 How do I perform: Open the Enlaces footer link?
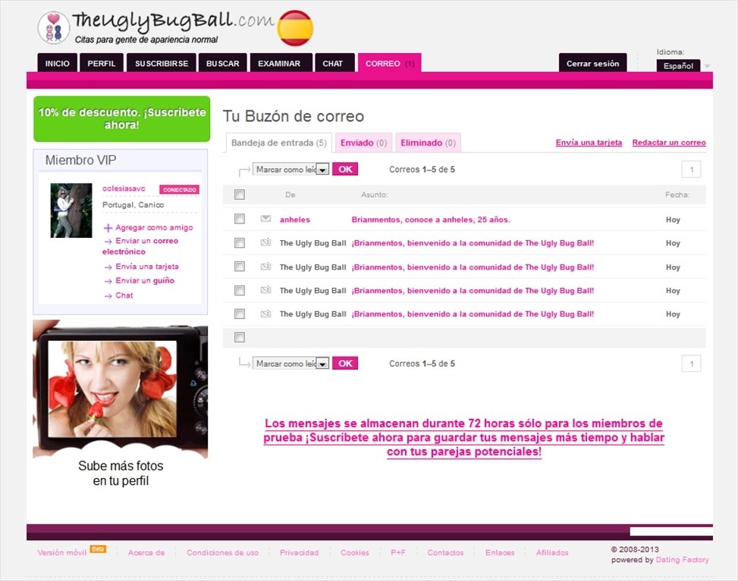click(500, 553)
